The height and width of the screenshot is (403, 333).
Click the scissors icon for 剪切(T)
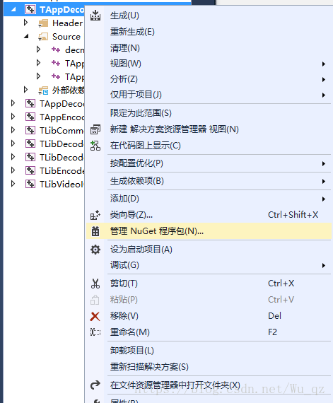[95, 284]
